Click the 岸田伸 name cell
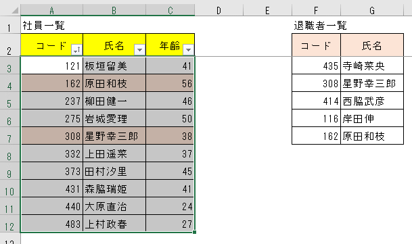The height and width of the screenshot is (244, 412). pos(372,118)
